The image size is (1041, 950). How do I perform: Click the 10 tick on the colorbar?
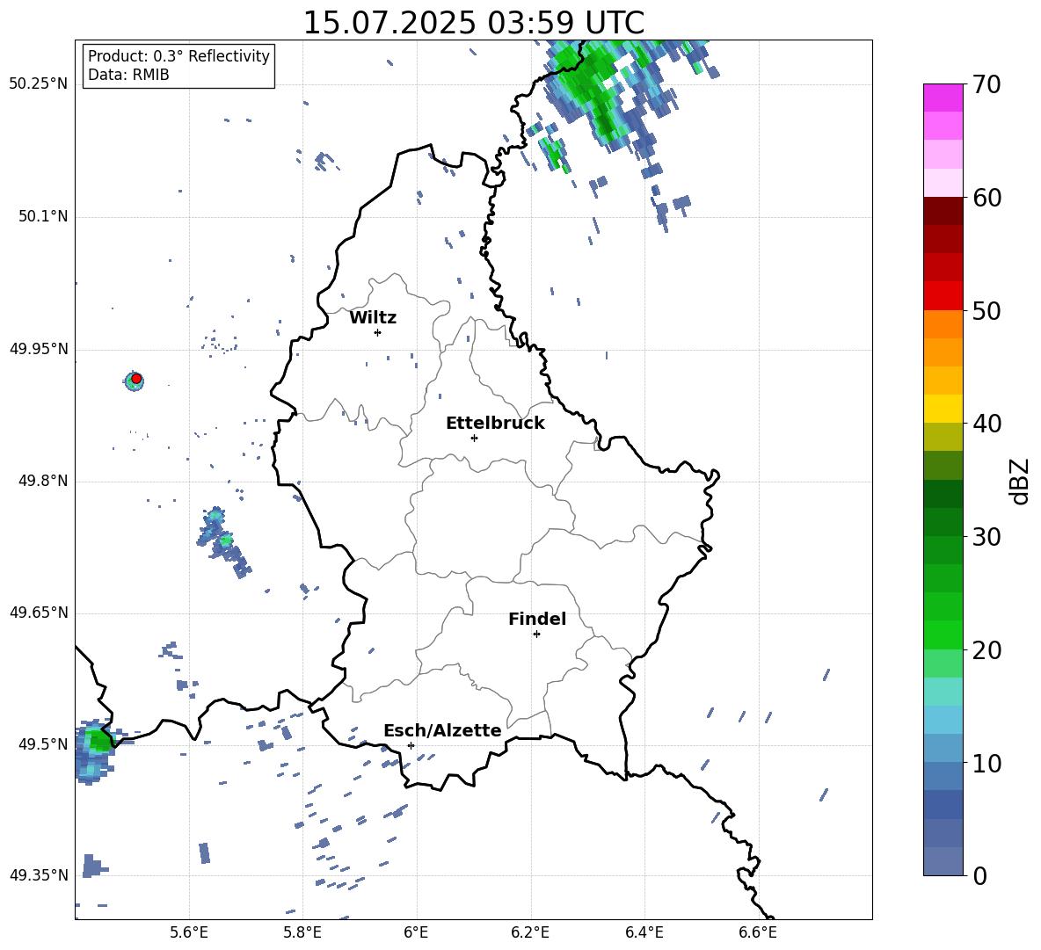click(x=986, y=763)
